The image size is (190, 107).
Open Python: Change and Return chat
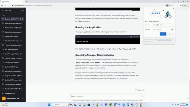click(12, 45)
